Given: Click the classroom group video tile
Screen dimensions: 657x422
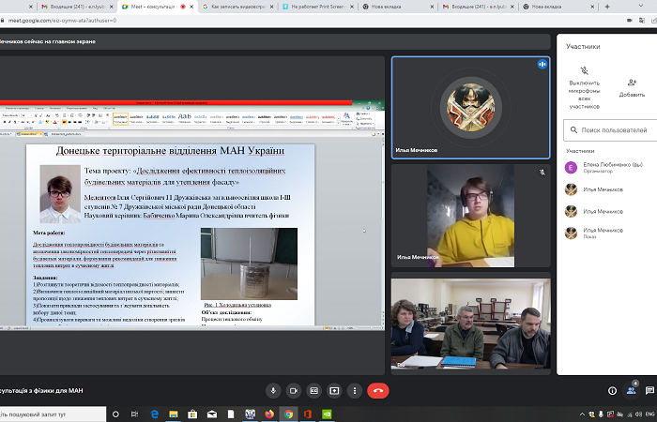Looking at the screenshot, I should click(x=470, y=323).
